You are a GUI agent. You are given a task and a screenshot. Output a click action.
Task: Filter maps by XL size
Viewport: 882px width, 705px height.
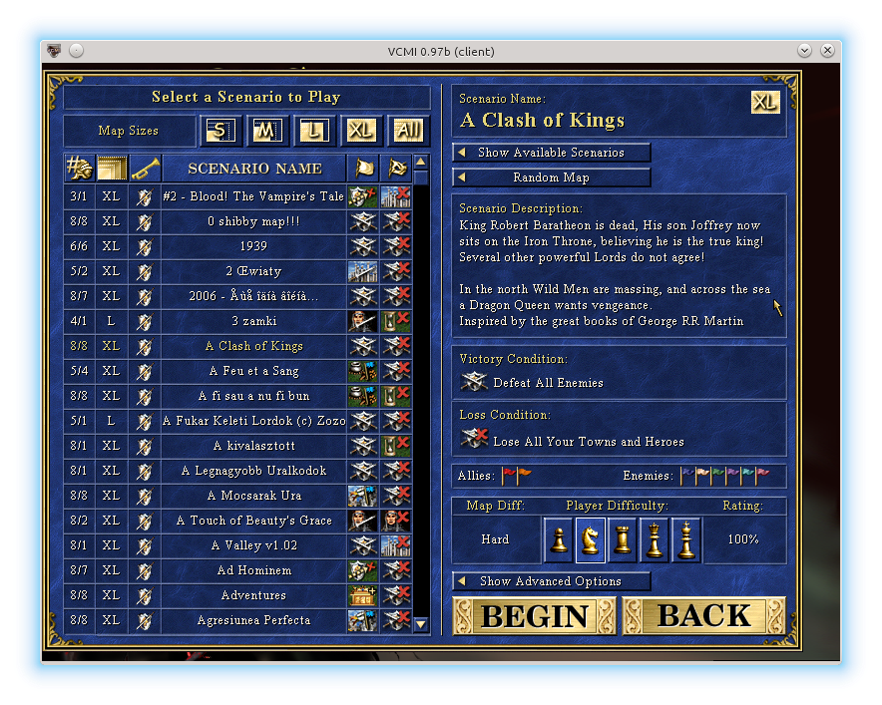click(361, 130)
